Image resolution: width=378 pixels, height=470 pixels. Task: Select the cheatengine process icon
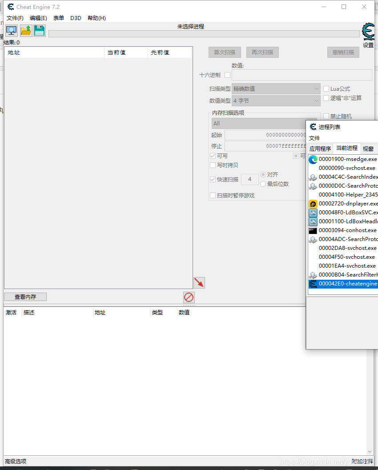tap(313, 284)
